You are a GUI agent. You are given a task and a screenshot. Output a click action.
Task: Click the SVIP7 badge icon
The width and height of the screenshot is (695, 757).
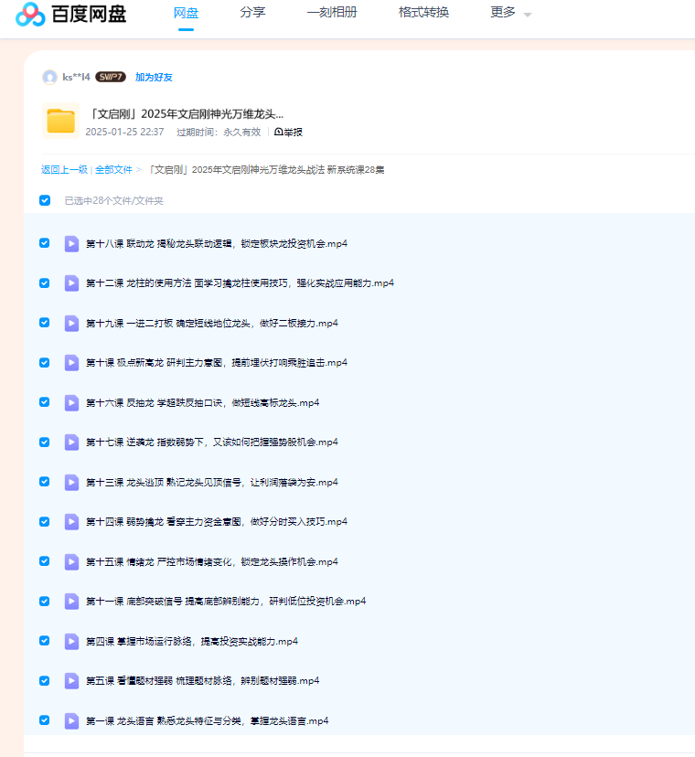(x=111, y=77)
